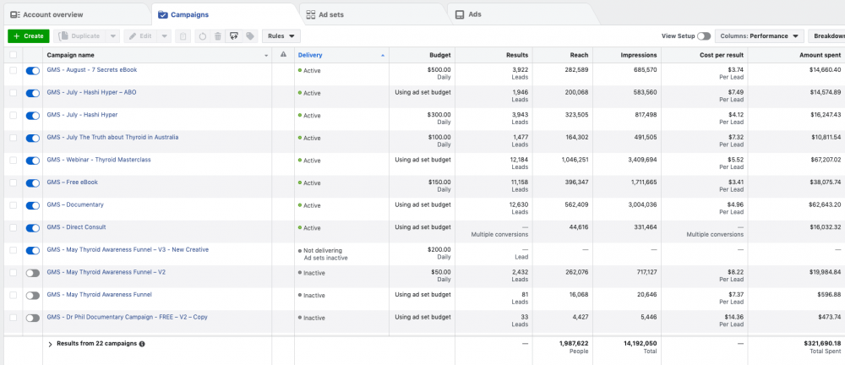Enable the GMS - May Thyroid Awareness Funnel – V2 toggle
Image resolution: width=845 pixels, height=365 pixels.
[33, 273]
